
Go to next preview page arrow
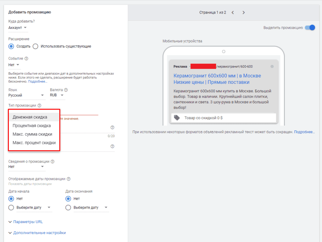tap(244, 13)
